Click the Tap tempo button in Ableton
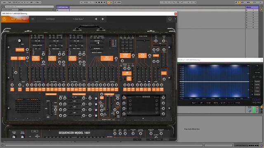The height and width of the screenshot is (148, 264). pos(9,2)
